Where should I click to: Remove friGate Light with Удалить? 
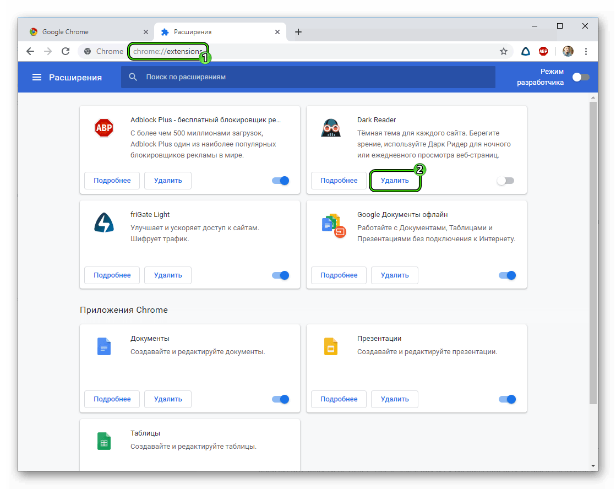tap(168, 275)
